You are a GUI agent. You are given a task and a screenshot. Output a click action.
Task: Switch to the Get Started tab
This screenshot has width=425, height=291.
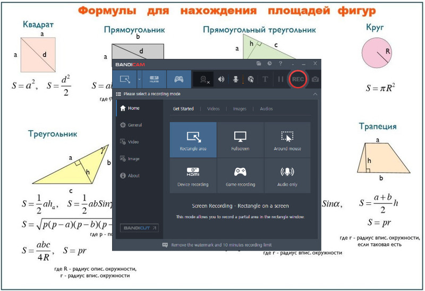(x=183, y=109)
